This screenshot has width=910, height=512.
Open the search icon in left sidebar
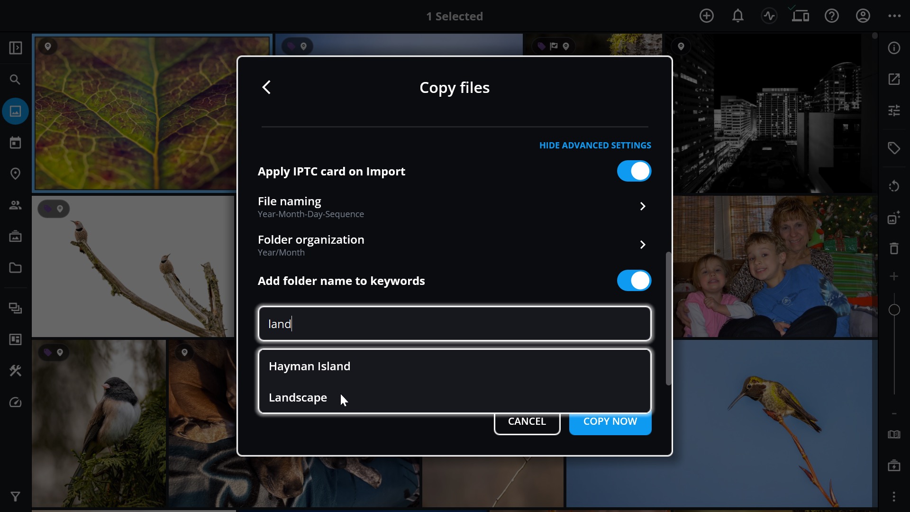pos(16,80)
